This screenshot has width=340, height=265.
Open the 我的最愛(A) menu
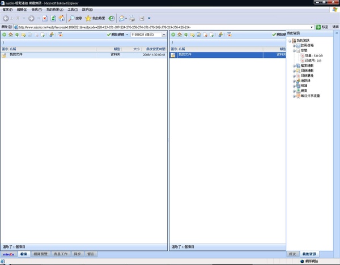(55, 10)
